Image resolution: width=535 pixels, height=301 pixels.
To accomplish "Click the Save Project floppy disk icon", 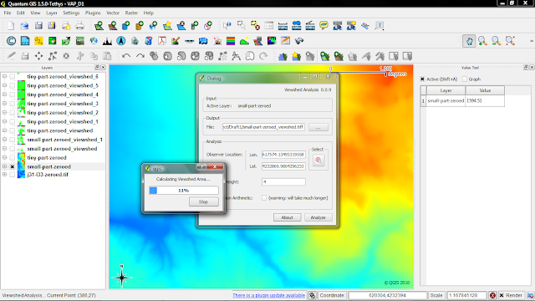I will (38, 26).
